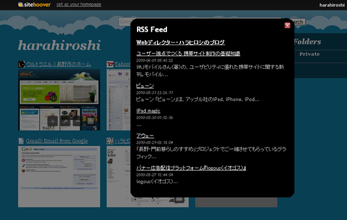Select the Private folder
The height and width of the screenshot is (220, 347).
tap(309, 54)
